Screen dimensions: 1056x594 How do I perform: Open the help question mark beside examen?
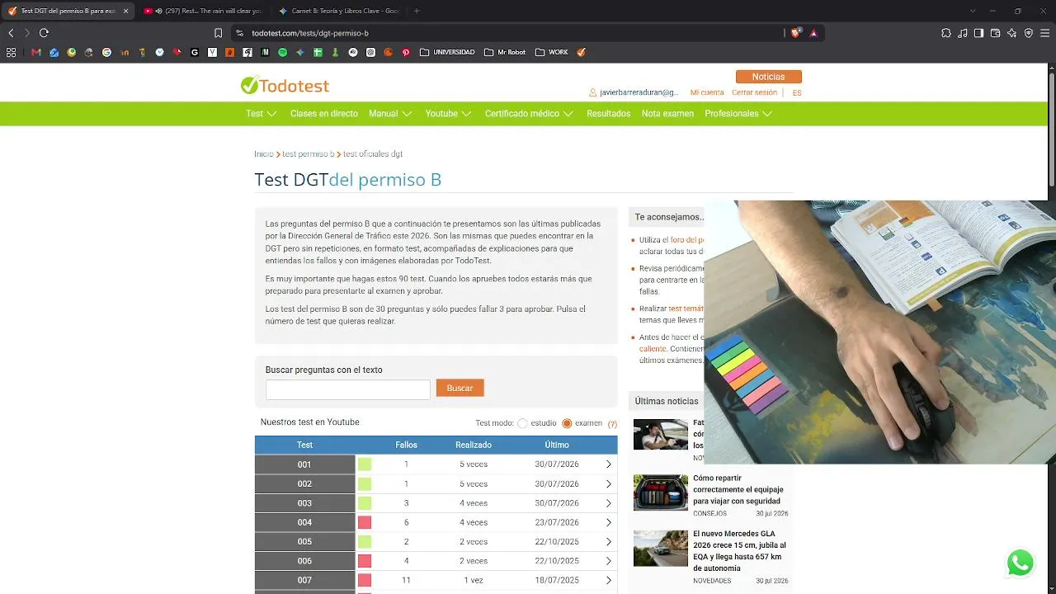(612, 424)
